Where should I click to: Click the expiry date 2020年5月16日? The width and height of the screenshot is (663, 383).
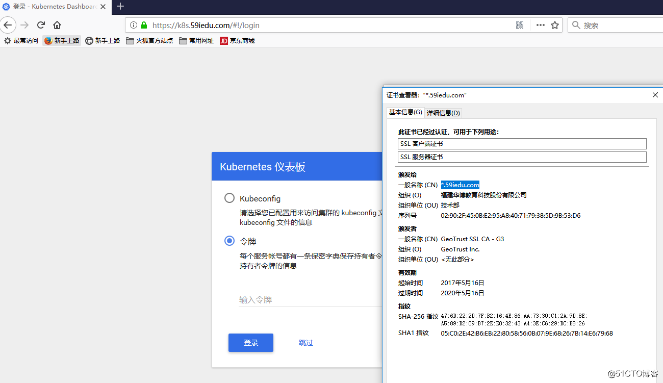click(x=463, y=293)
